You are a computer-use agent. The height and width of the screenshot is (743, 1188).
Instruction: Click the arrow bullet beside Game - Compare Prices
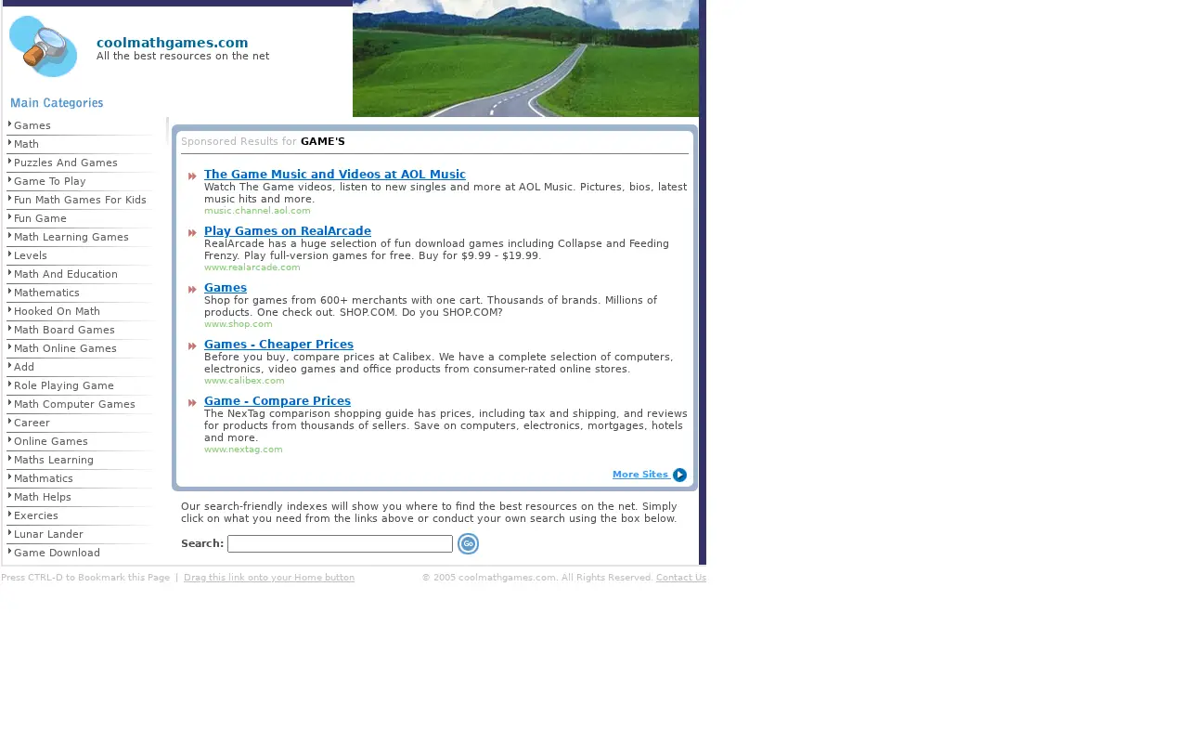(192, 403)
